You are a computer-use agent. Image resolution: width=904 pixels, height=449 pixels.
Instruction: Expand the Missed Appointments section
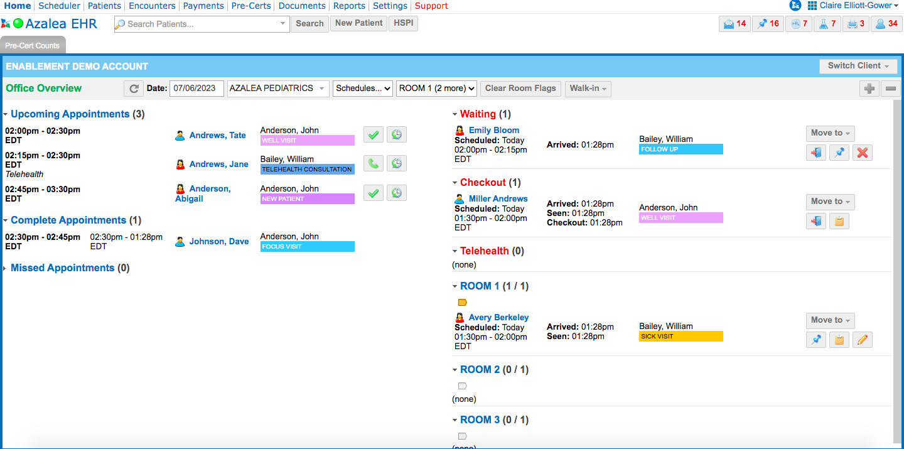[6, 268]
